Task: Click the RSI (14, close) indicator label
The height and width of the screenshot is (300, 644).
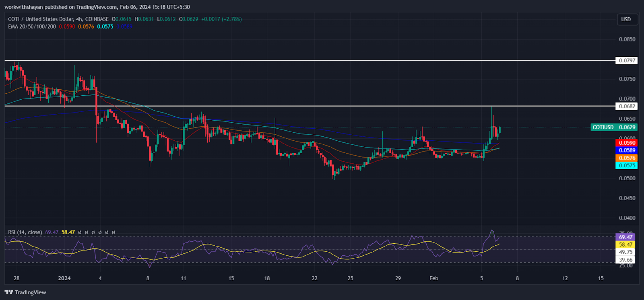Action: click(25, 232)
